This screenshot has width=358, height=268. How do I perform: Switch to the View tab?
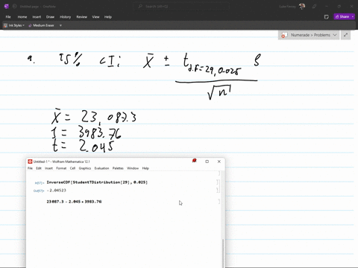95,17
